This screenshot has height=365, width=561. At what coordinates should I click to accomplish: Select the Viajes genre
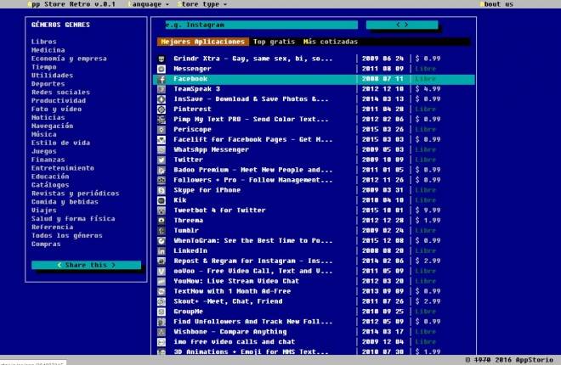tap(43, 210)
